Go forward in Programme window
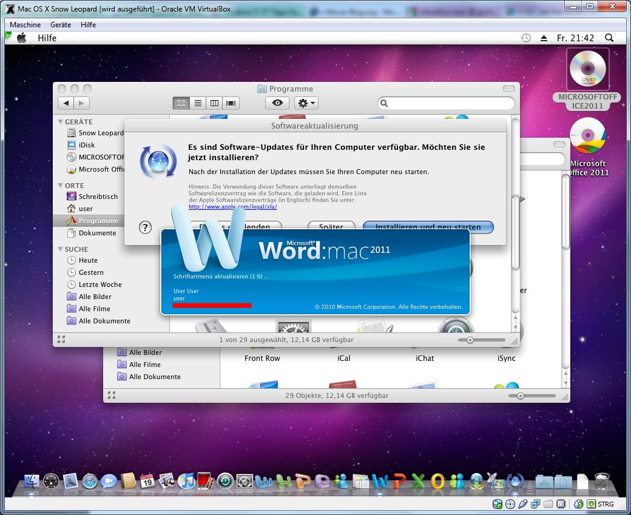This screenshot has height=515, width=631. coord(82,103)
